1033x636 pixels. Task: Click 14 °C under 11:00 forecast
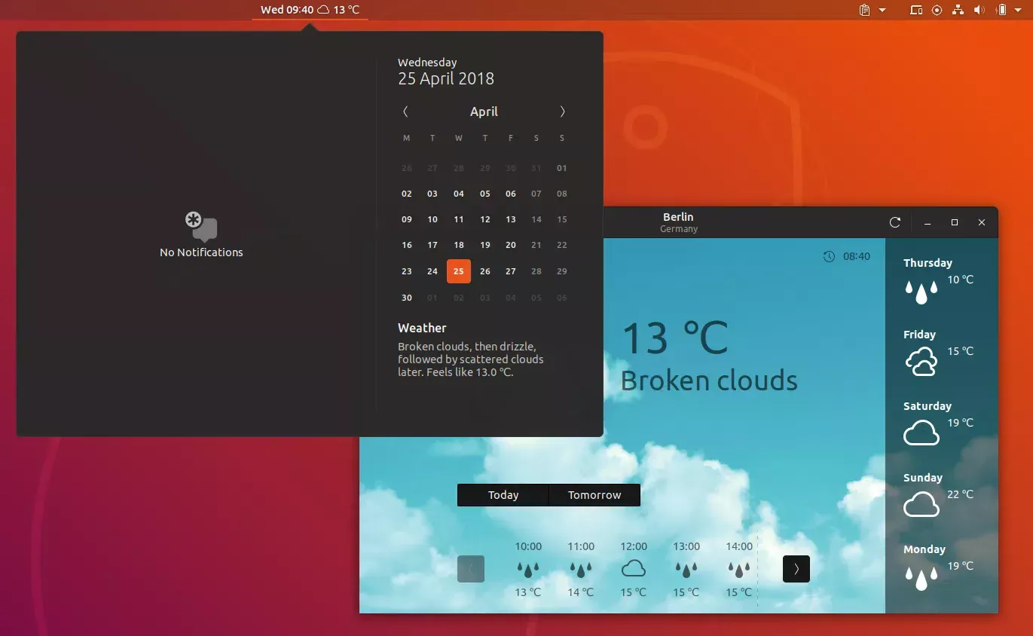point(581,592)
